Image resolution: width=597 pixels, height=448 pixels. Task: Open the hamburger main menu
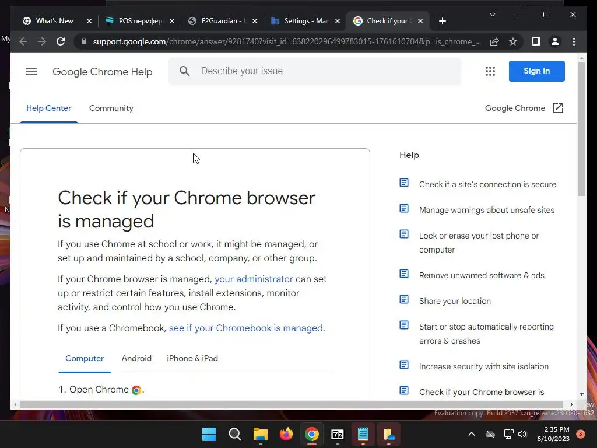pyautogui.click(x=31, y=71)
